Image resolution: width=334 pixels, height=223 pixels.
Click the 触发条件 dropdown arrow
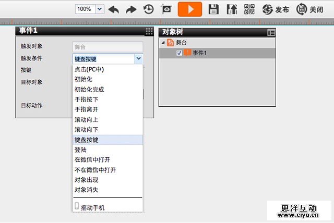coord(138,59)
